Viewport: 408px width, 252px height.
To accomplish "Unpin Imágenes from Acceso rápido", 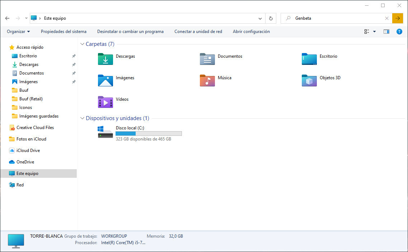I will pos(74,81).
